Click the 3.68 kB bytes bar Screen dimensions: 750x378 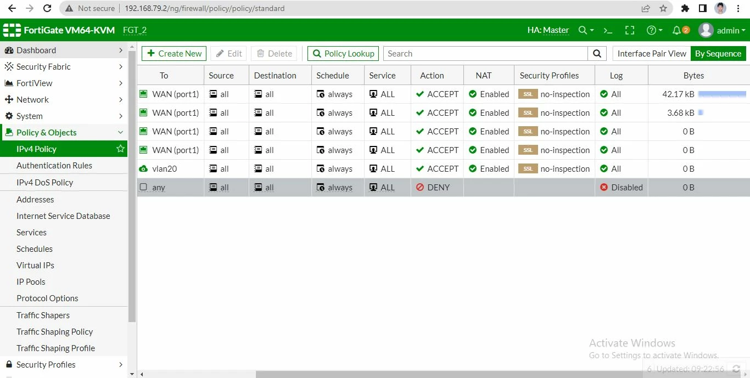(x=701, y=112)
